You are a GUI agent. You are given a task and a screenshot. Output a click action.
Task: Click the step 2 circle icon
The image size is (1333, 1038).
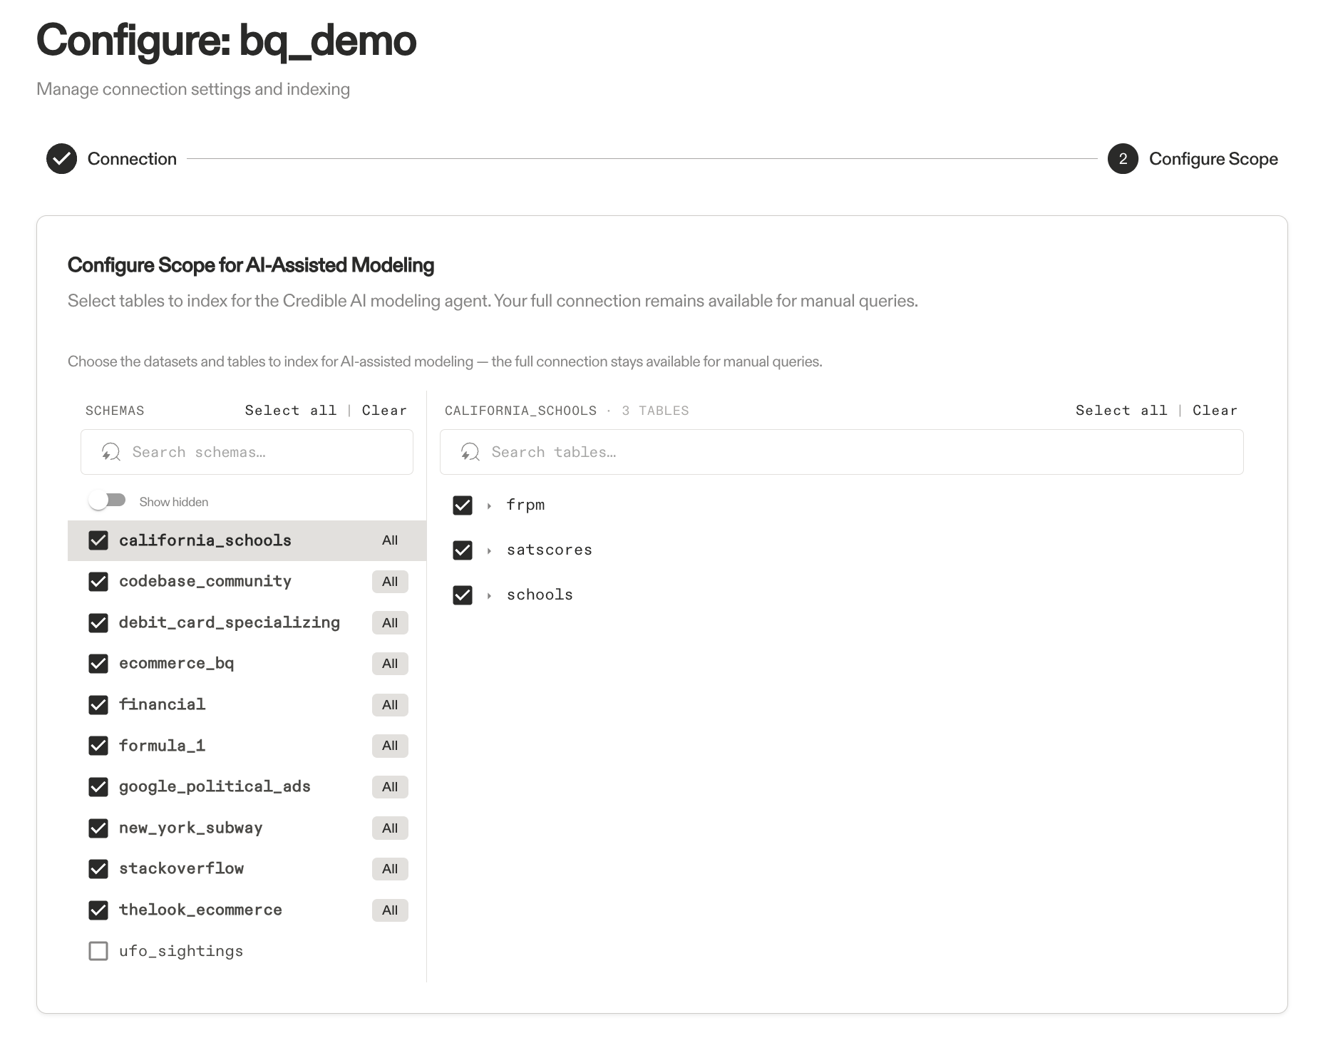tap(1123, 159)
